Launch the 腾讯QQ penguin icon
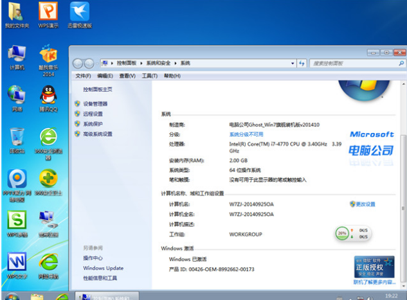 click(x=48, y=98)
